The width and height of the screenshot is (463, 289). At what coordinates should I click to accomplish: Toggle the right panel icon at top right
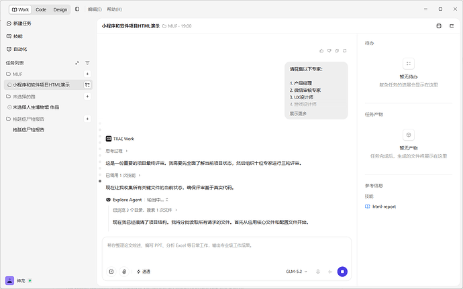click(x=452, y=26)
